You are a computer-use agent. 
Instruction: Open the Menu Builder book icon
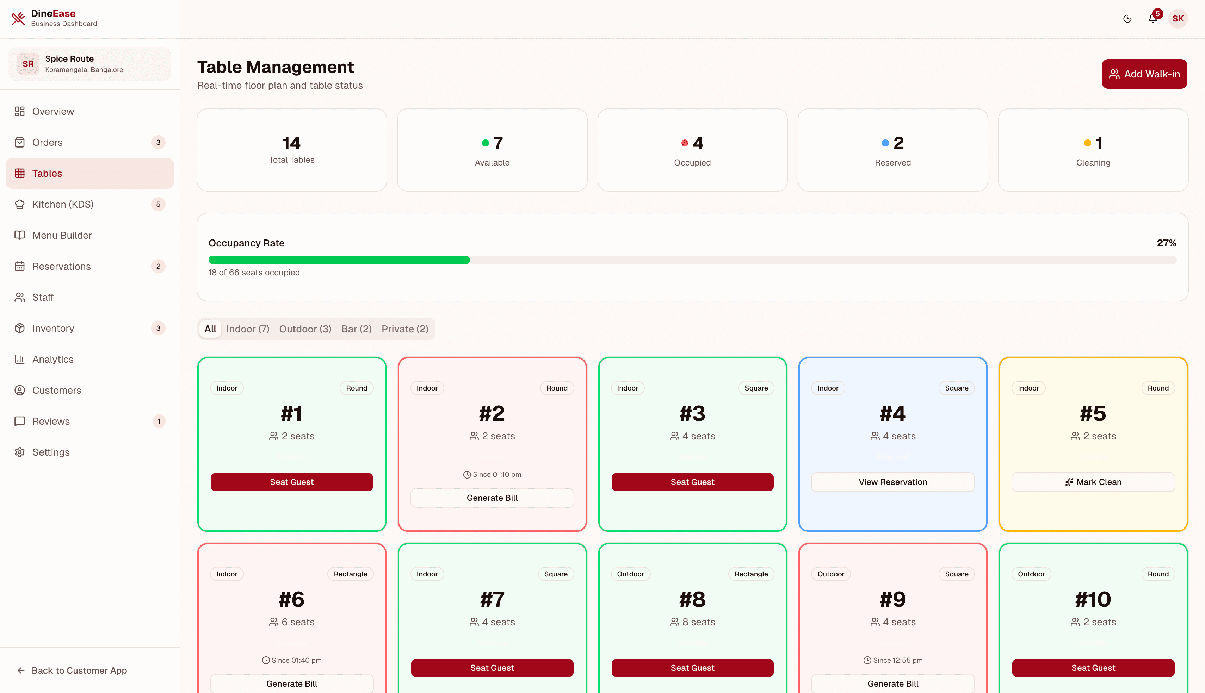click(19, 235)
